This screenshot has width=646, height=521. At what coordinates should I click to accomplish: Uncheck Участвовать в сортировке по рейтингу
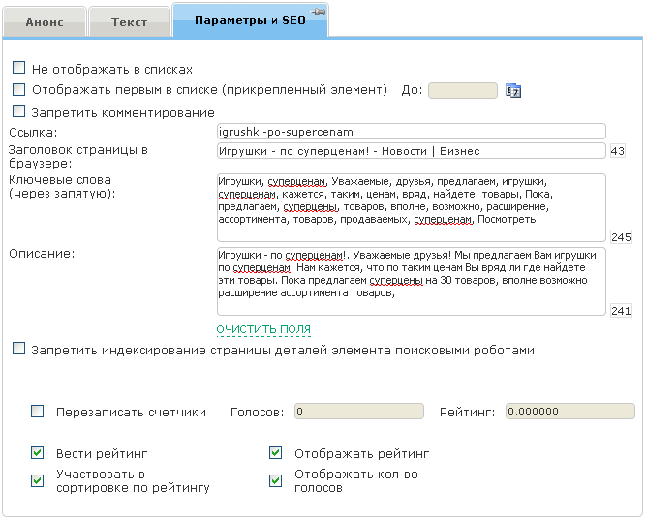click(x=38, y=480)
